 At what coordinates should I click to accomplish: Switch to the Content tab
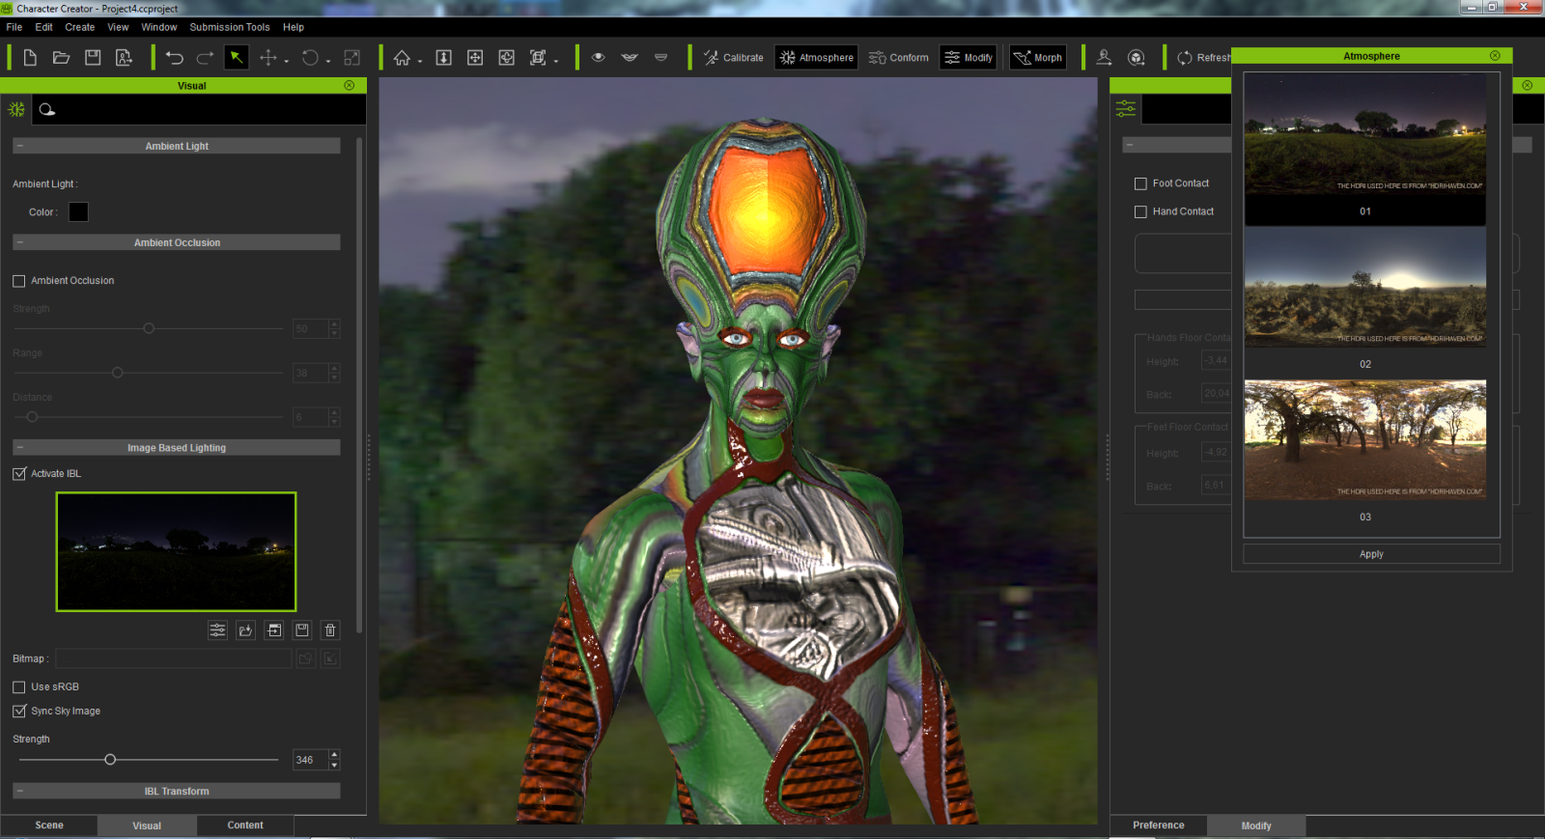[x=245, y=825]
